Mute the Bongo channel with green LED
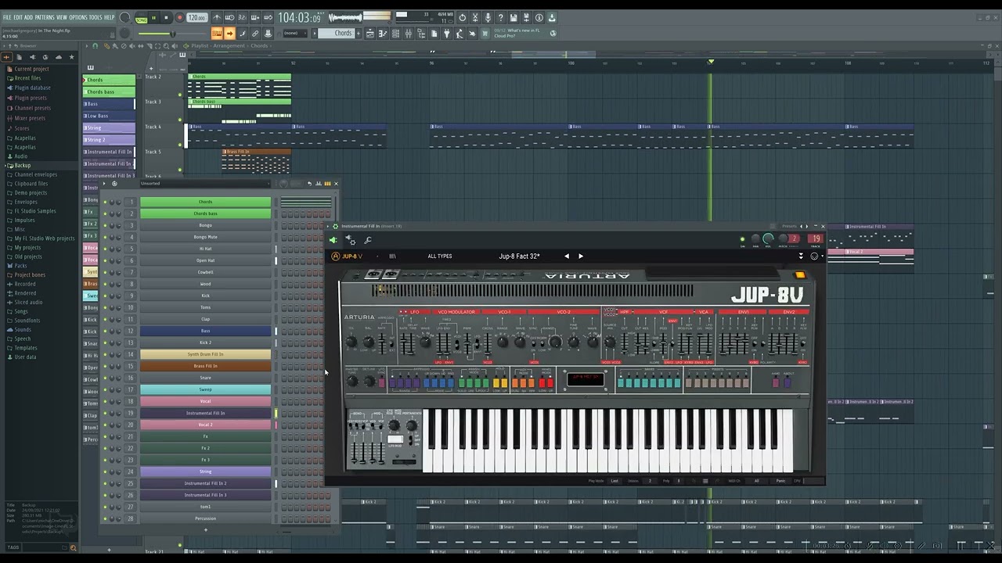 [105, 225]
